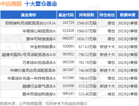Click fund code 005299

68,62
